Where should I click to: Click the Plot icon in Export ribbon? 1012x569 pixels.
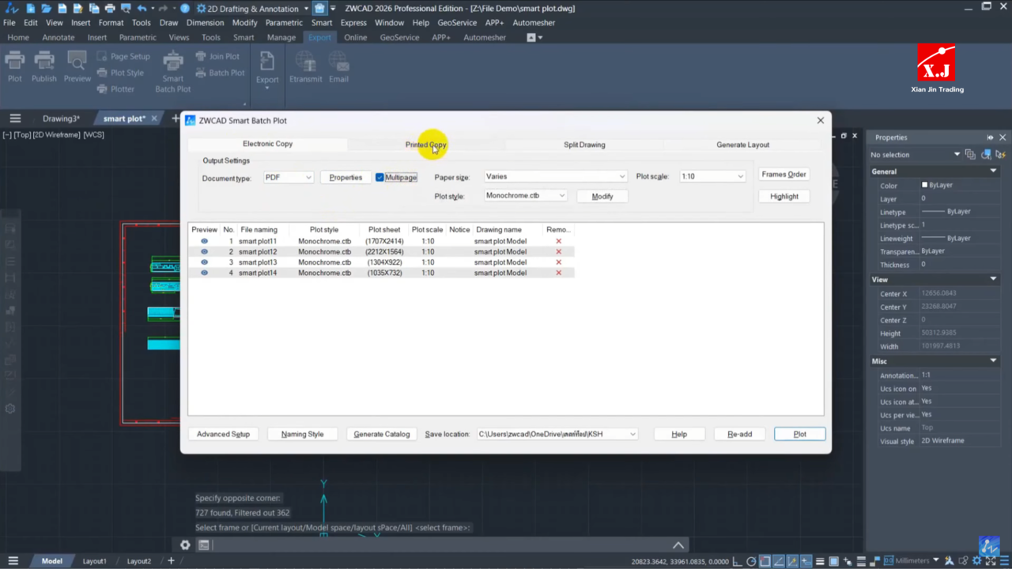point(15,66)
